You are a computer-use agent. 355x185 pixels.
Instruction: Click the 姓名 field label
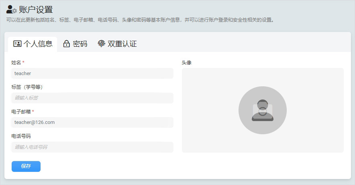point(16,63)
